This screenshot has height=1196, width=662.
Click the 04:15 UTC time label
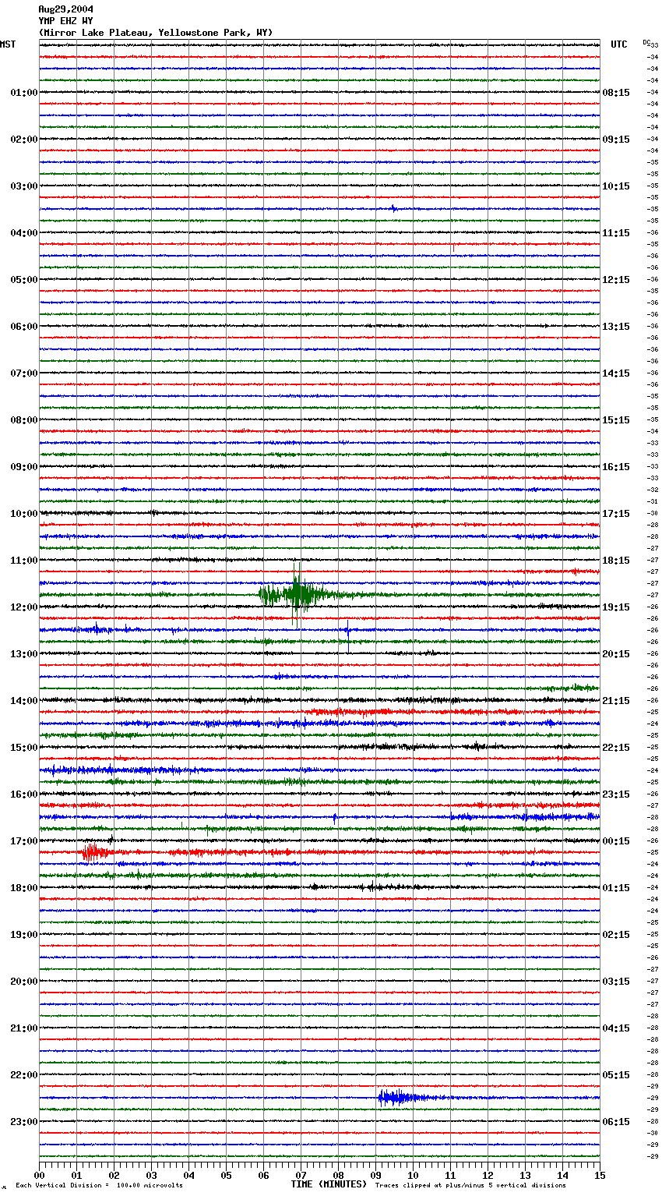click(x=616, y=1028)
